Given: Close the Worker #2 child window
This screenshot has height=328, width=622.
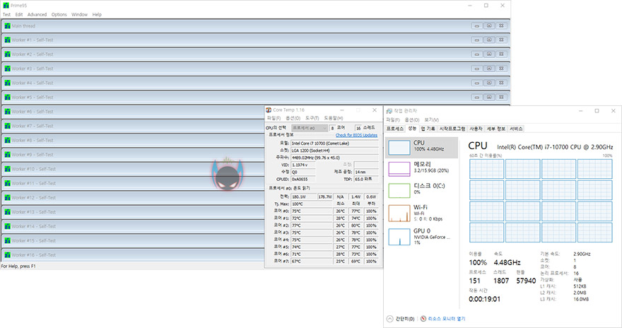Looking at the screenshot, I should (501, 54).
